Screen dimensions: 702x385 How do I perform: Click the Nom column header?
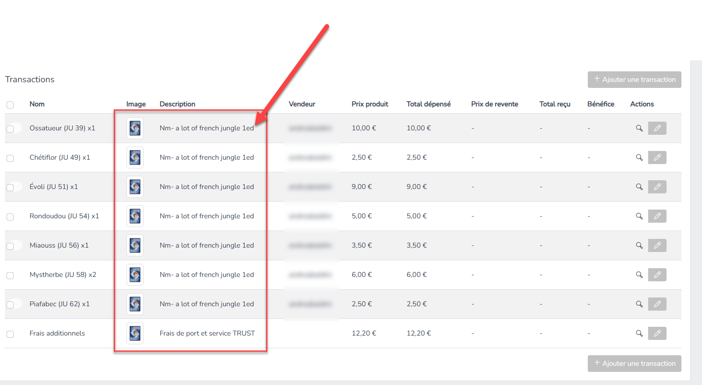[x=37, y=104]
